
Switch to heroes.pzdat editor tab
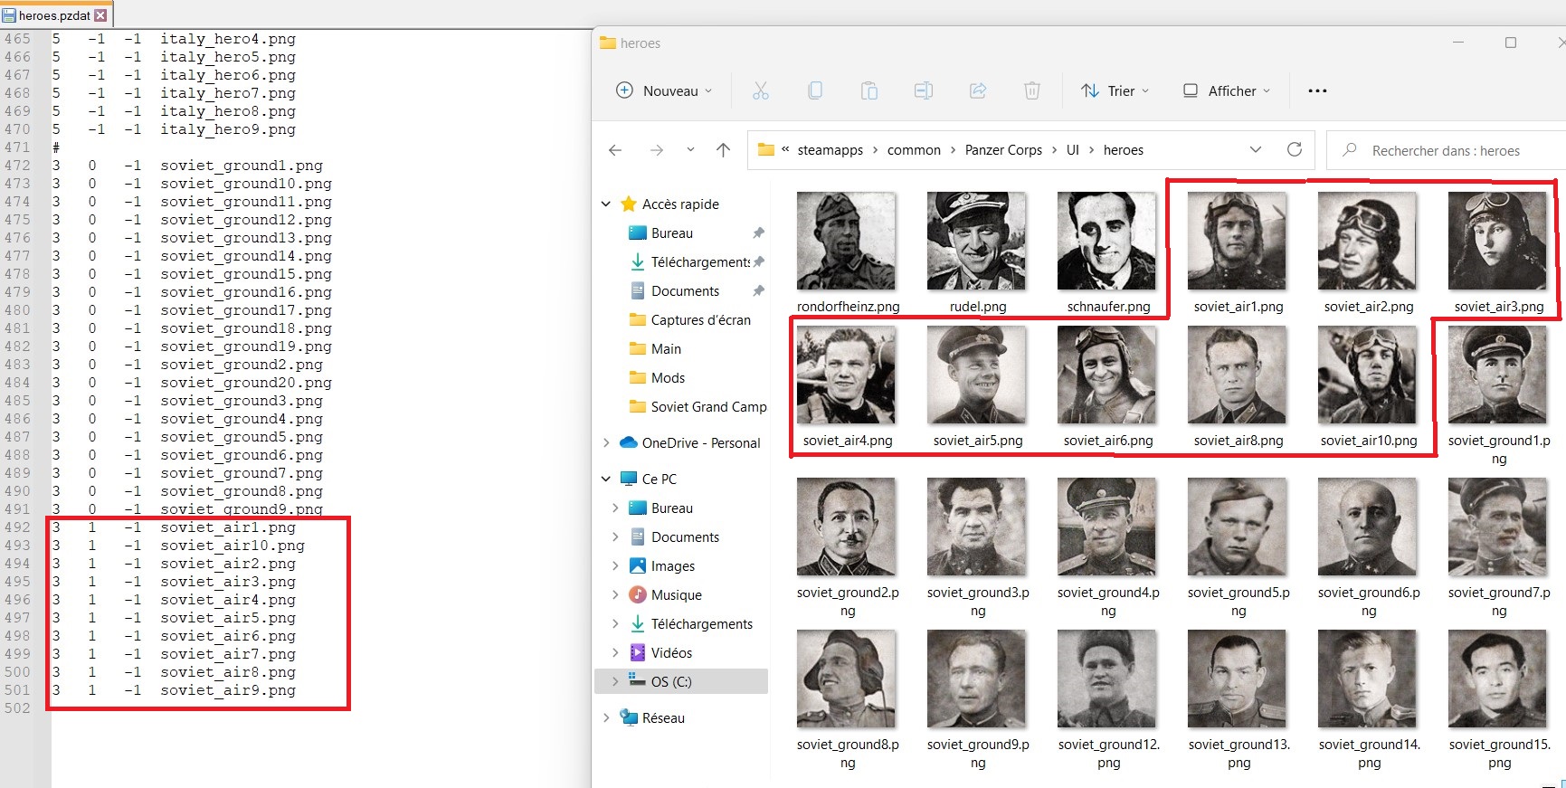click(x=54, y=14)
